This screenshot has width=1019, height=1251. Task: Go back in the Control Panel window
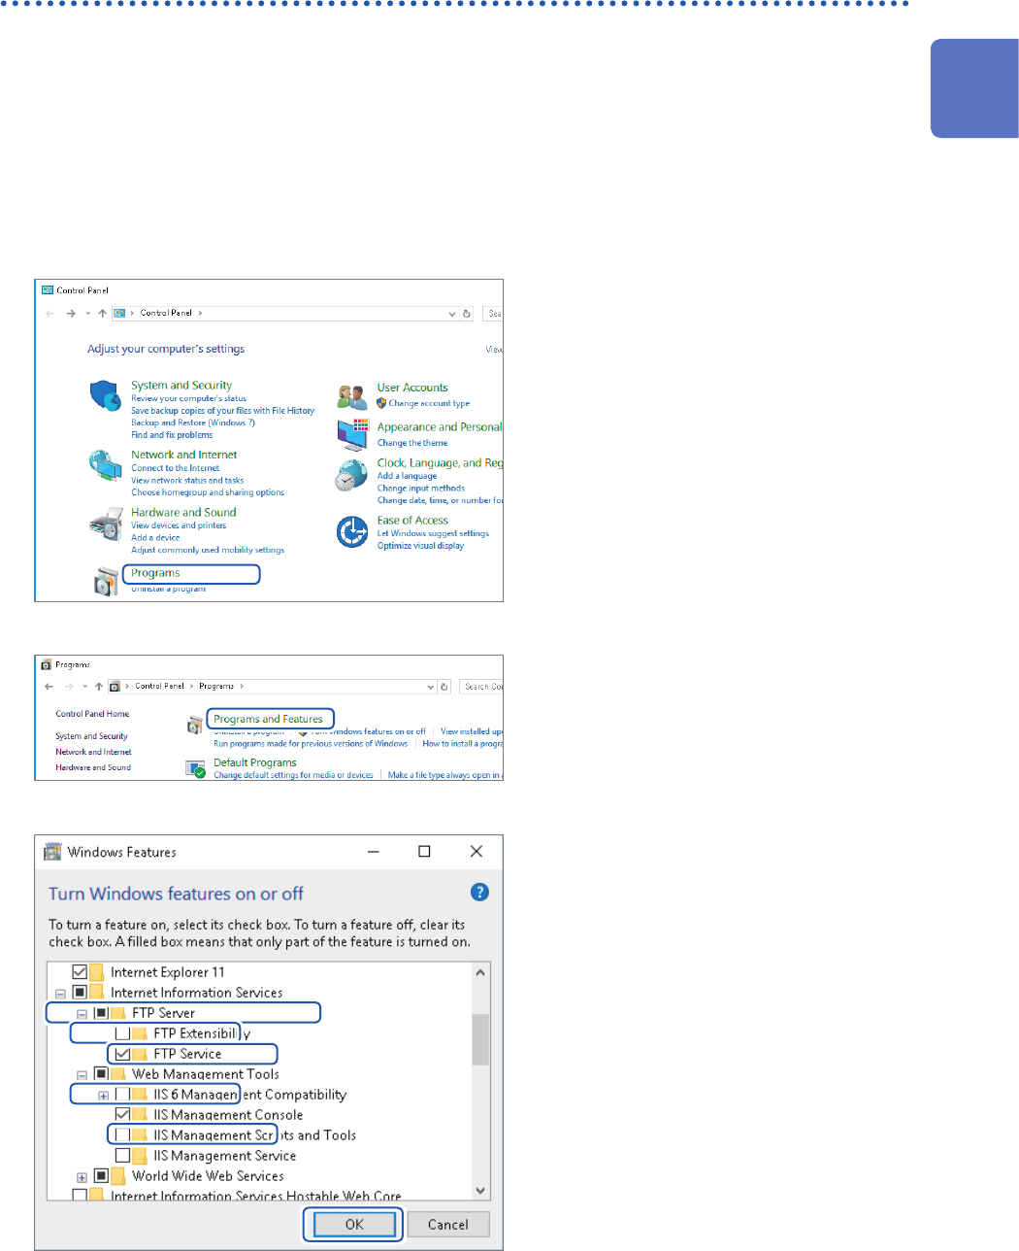pos(50,314)
